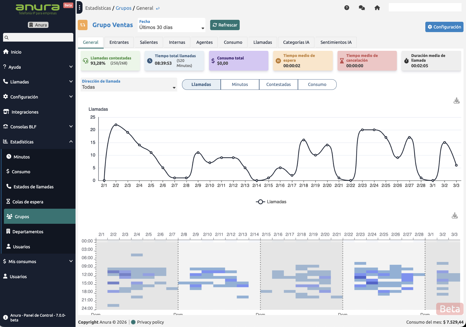Image resolution: width=466 pixels, height=327 pixels.
Task: Download the Llamadas line chart
Action: (456, 101)
